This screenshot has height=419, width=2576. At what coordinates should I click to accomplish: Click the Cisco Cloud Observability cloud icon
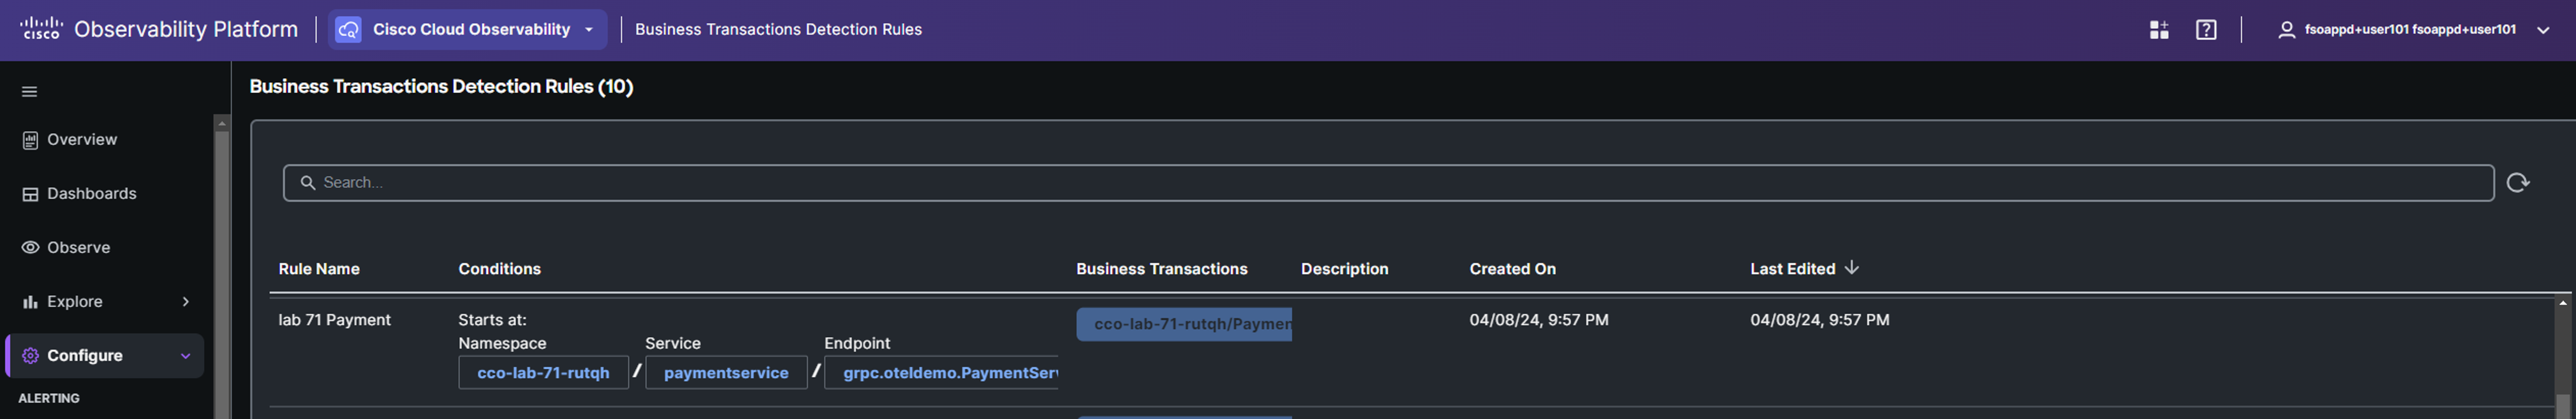pos(348,30)
